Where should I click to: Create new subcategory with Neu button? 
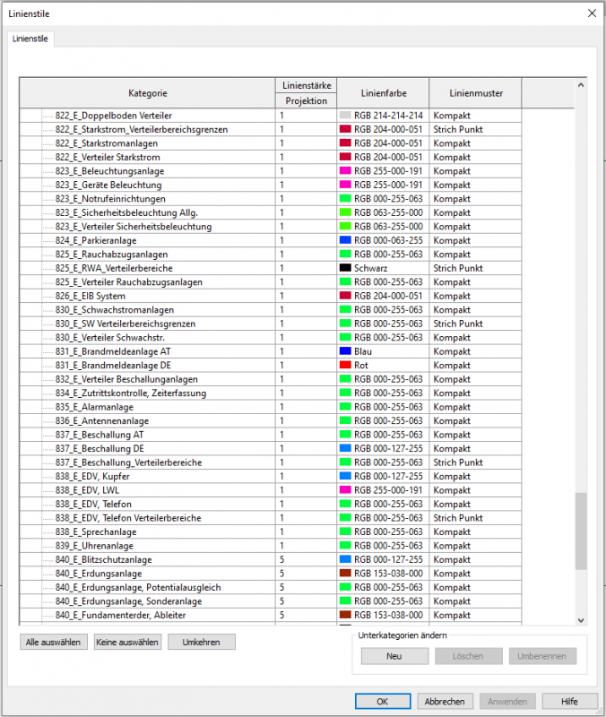point(394,656)
